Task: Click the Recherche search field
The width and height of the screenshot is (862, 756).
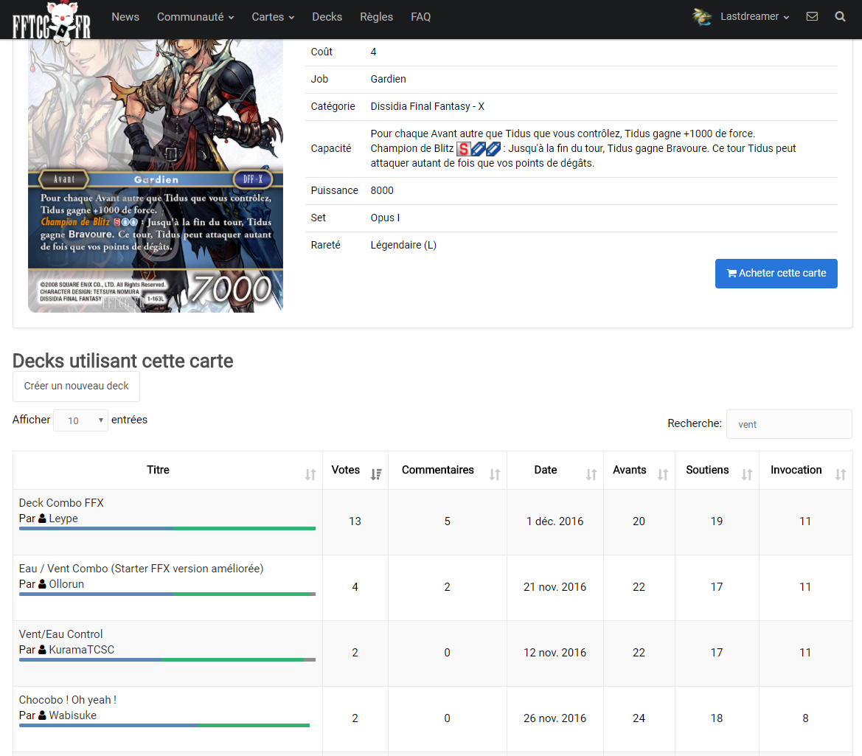Action: pos(789,424)
